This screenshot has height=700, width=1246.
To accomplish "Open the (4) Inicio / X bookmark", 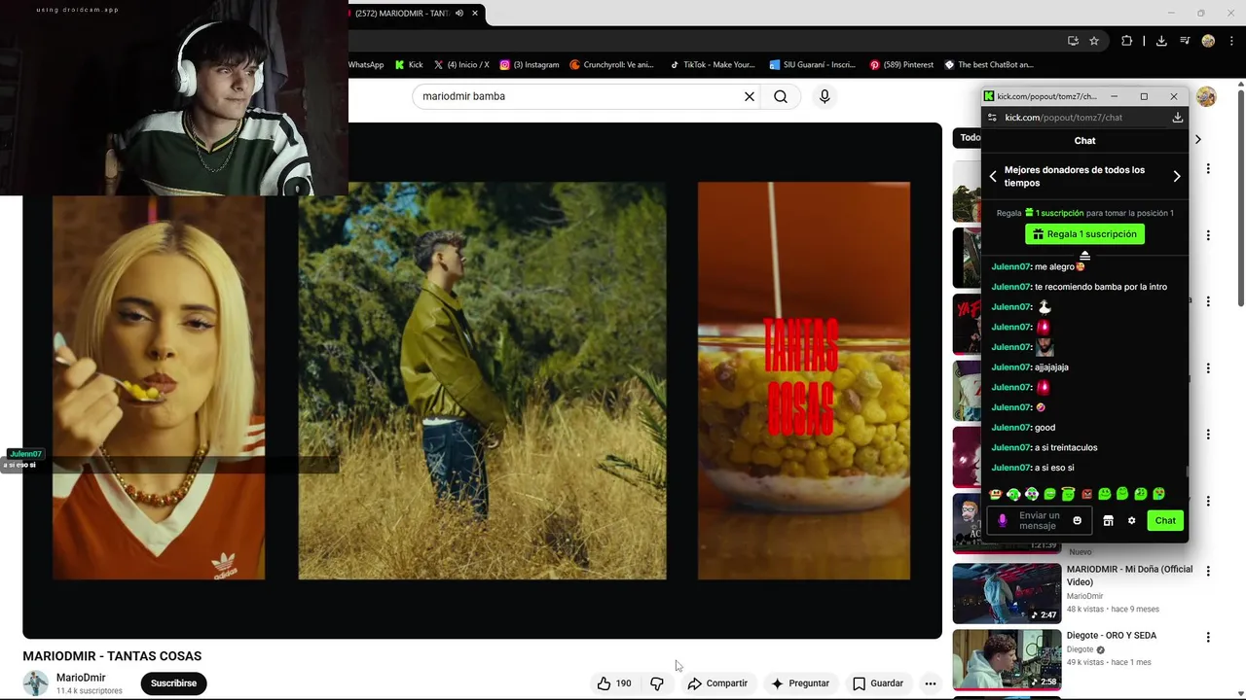I will pos(461,65).
